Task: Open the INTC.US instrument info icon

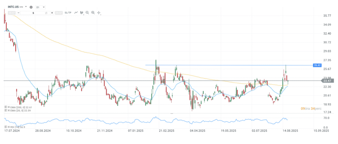Action: coord(31,7)
